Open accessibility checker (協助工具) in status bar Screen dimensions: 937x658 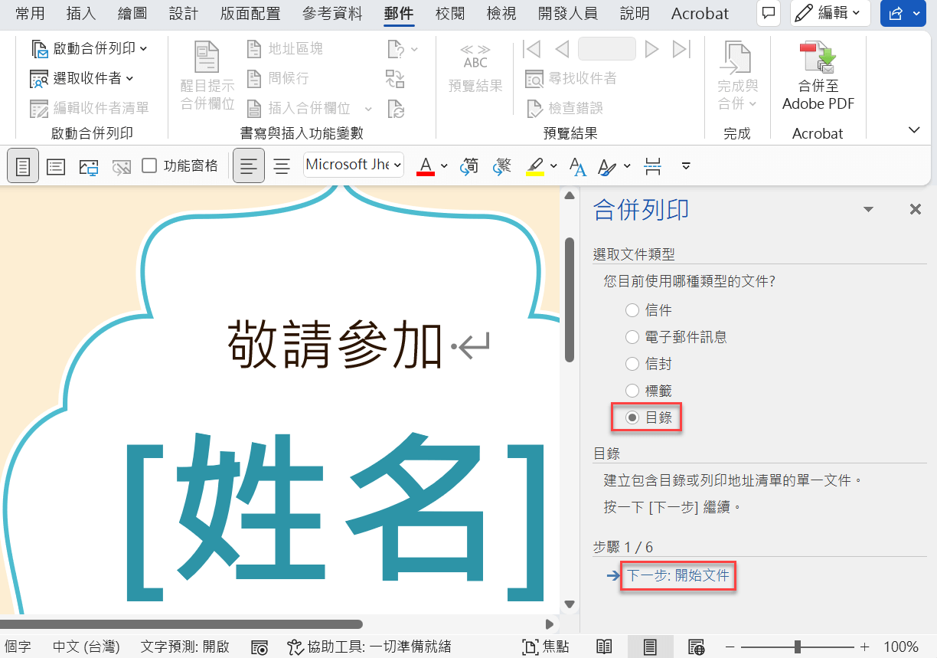tap(369, 647)
